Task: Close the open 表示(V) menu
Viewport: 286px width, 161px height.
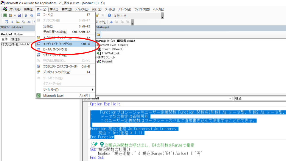Action: point(41,9)
